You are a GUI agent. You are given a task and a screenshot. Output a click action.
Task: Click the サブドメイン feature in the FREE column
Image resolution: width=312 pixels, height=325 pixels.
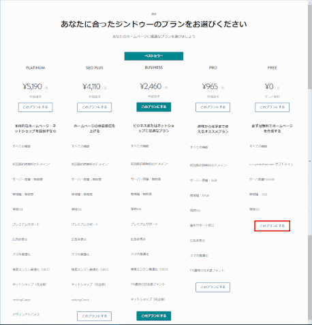click(x=271, y=165)
